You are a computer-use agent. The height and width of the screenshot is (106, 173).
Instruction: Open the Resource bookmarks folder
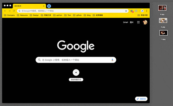coord(22,15)
